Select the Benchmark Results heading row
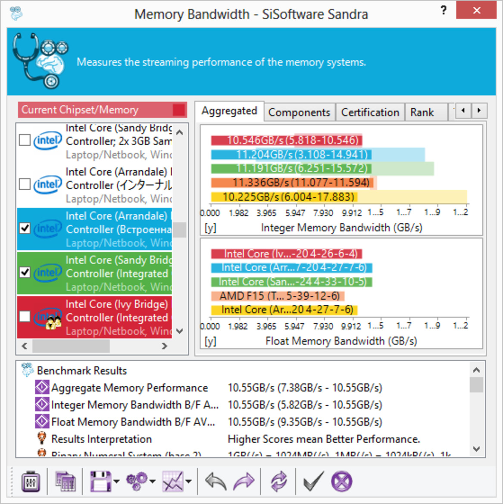This screenshot has height=504, width=503. (x=82, y=370)
